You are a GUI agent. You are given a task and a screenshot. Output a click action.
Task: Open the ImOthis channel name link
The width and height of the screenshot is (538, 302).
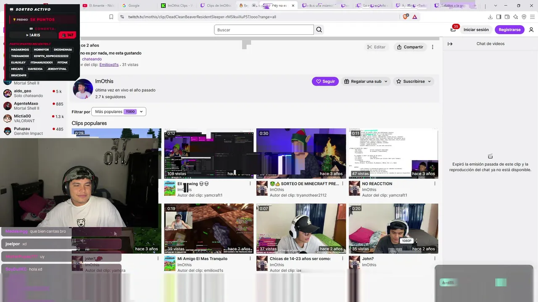point(104,81)
